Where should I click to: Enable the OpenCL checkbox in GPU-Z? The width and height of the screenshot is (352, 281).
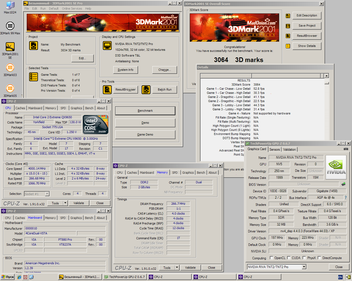(272, 258)
